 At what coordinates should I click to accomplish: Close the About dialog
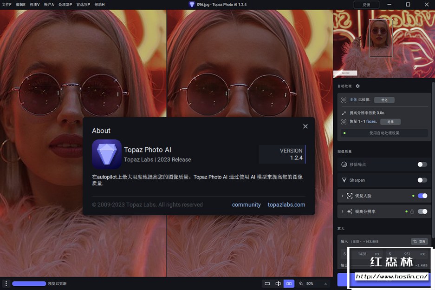(x=305, y=126)
